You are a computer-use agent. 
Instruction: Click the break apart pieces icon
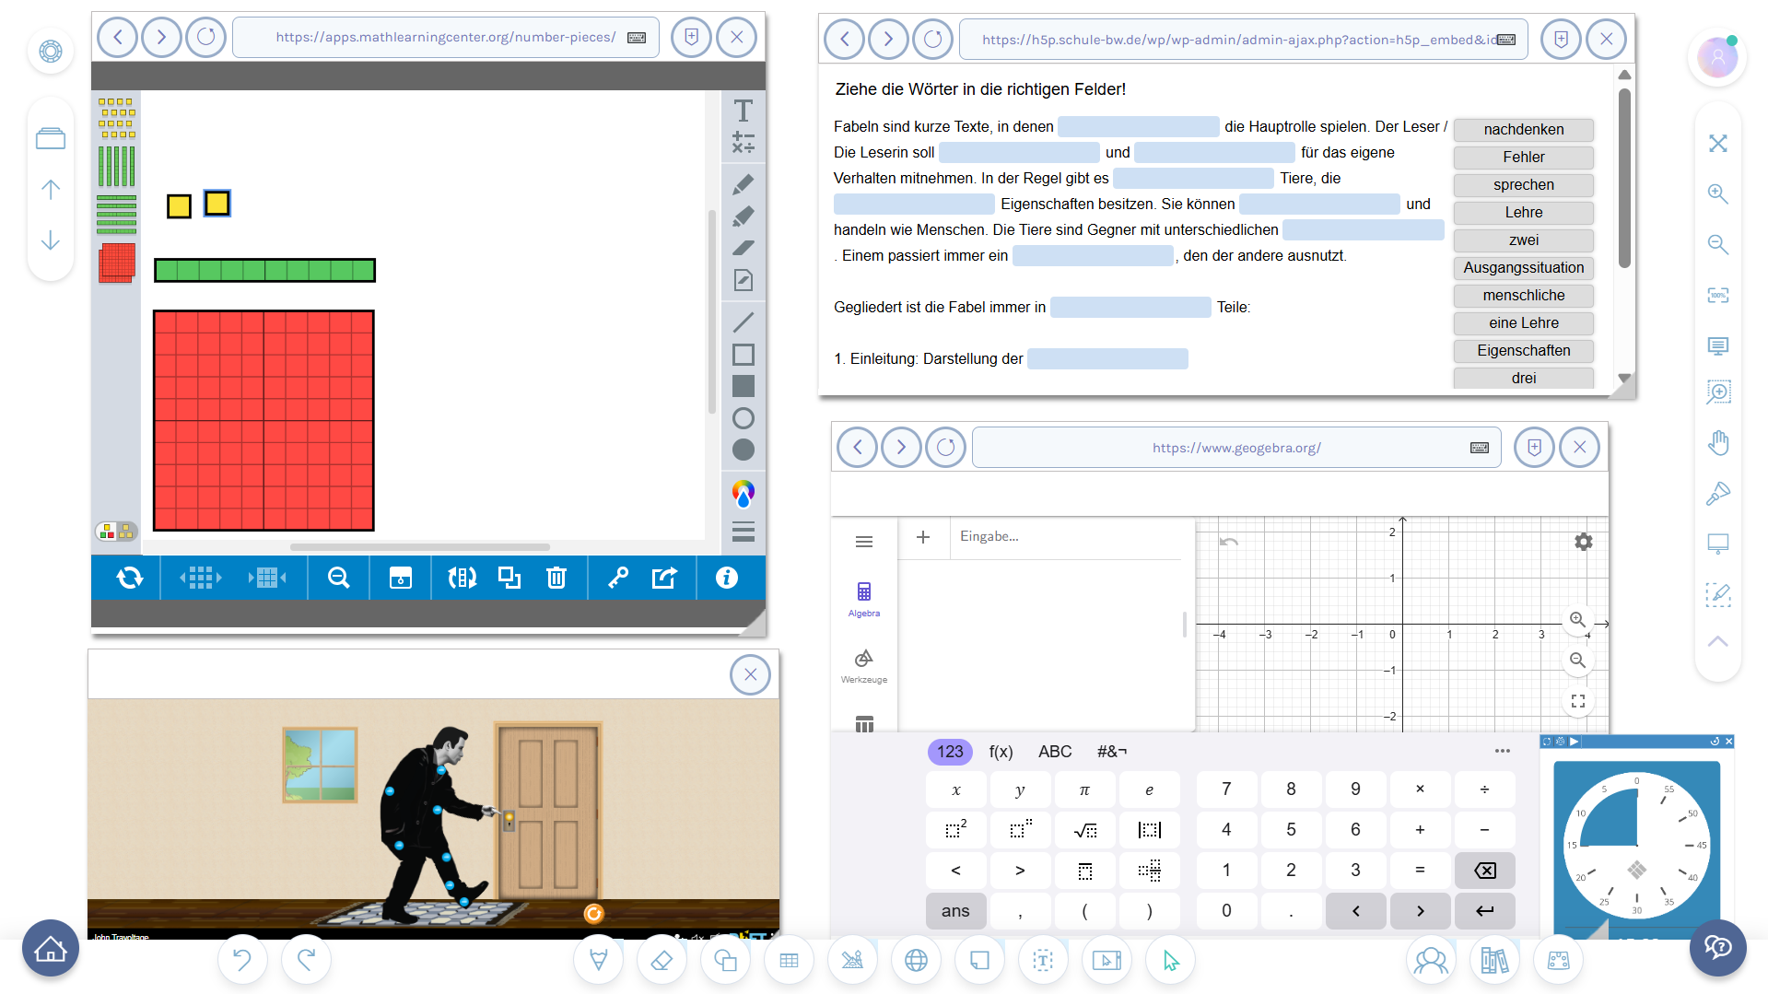click(x=200, y=578)
